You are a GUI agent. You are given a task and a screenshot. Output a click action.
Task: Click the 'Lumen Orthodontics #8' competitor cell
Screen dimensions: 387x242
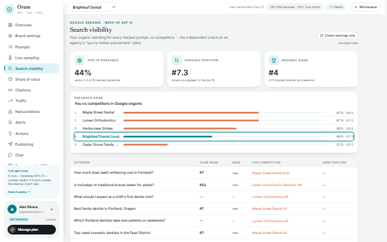pos(270,197)
